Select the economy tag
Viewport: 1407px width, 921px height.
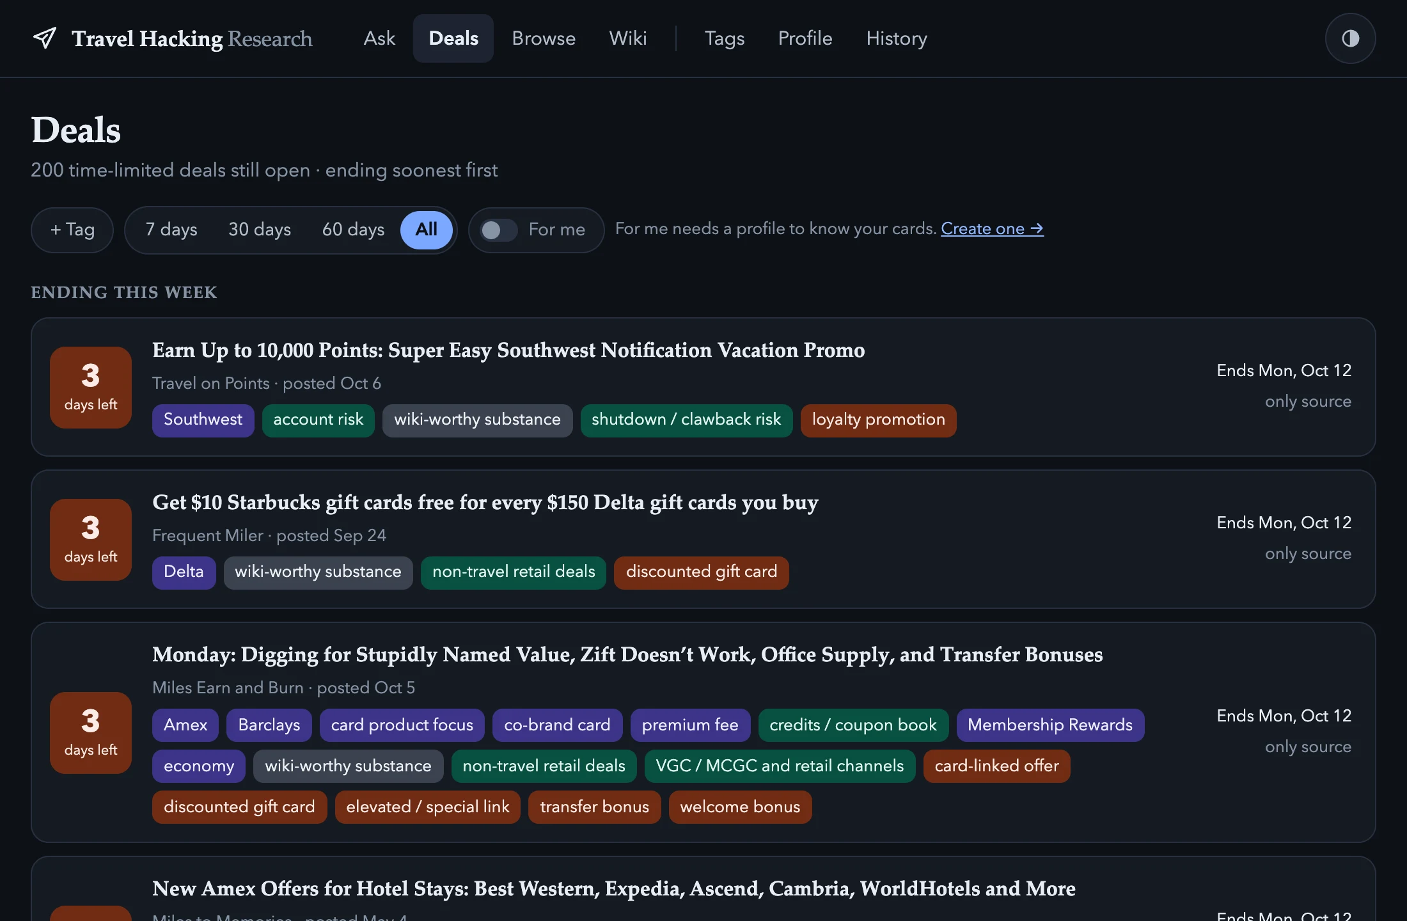[x=199, y=766]
